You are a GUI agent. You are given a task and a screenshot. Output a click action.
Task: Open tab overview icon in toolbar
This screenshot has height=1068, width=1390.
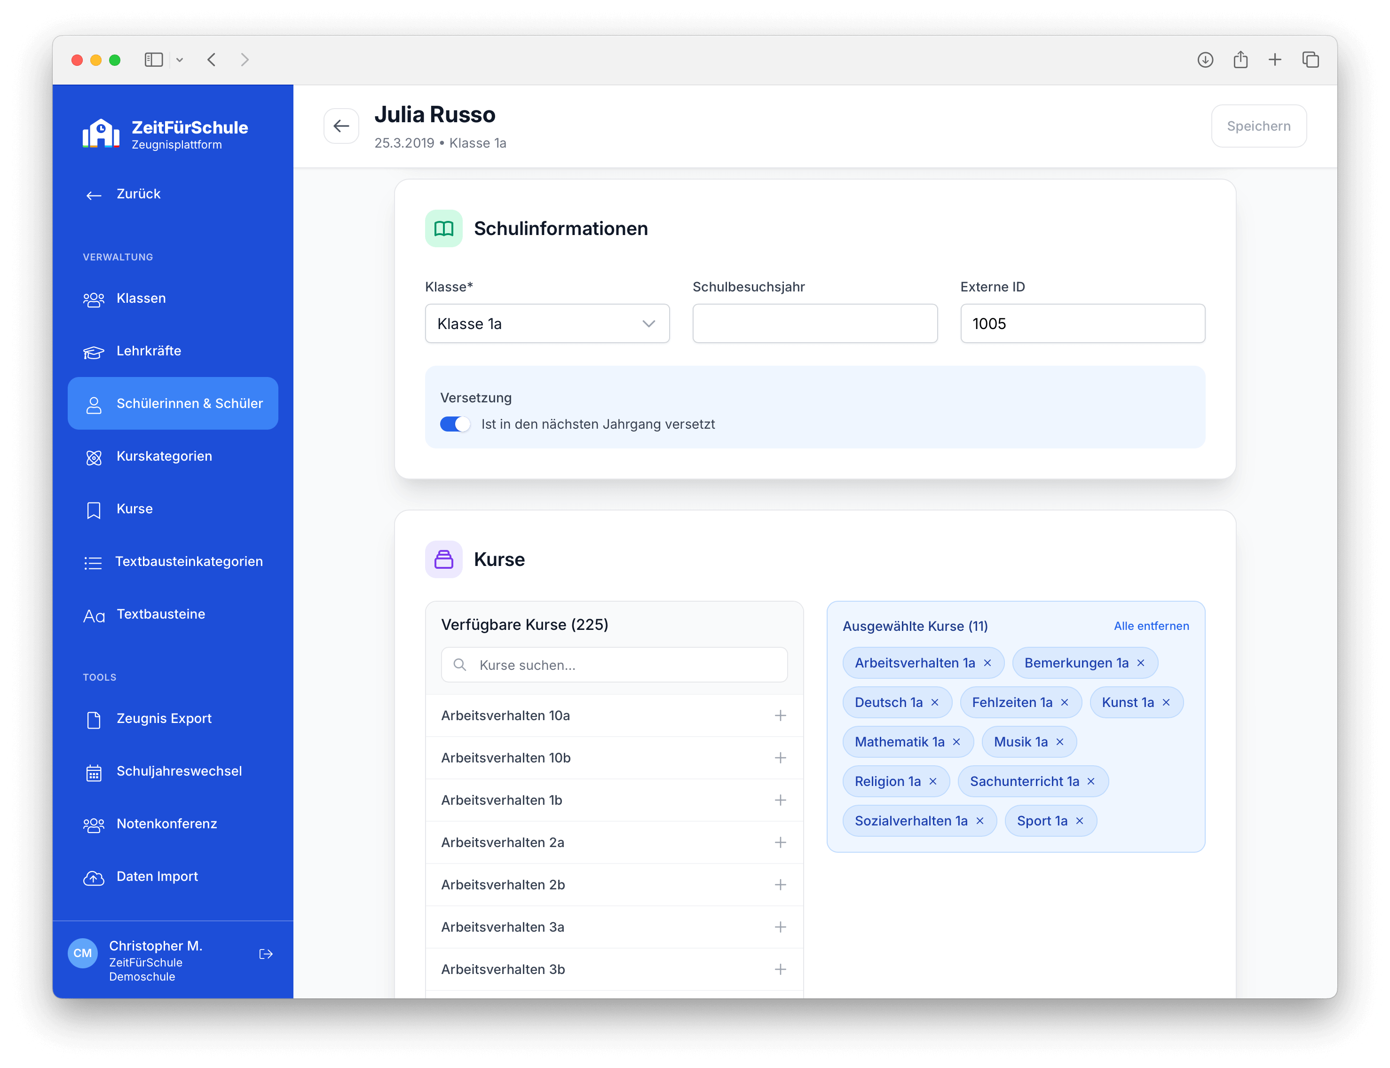pyautogui.click(x=1311, y=60)
